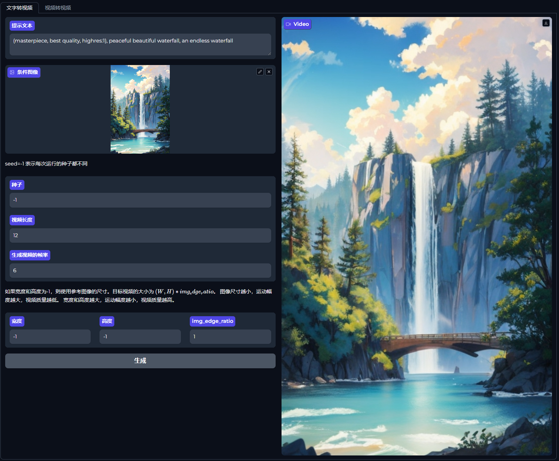This screenshot has height=461, width=559.
Task: Click the 生成视频的帧率 input field showing 6
Action: [140, 270]
